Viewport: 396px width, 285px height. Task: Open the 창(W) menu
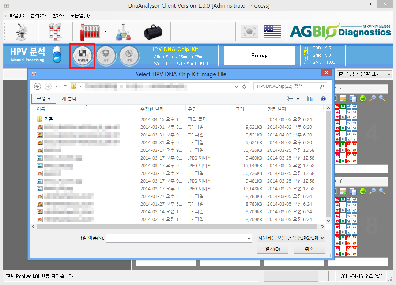58,15
